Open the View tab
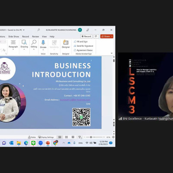Screen dimensions: 173x173 pos(44,36)
